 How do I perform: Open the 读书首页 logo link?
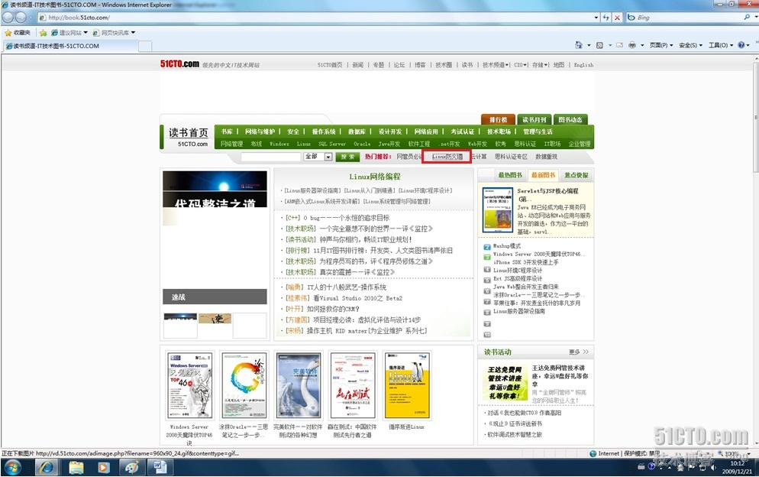tap(189, 137)
